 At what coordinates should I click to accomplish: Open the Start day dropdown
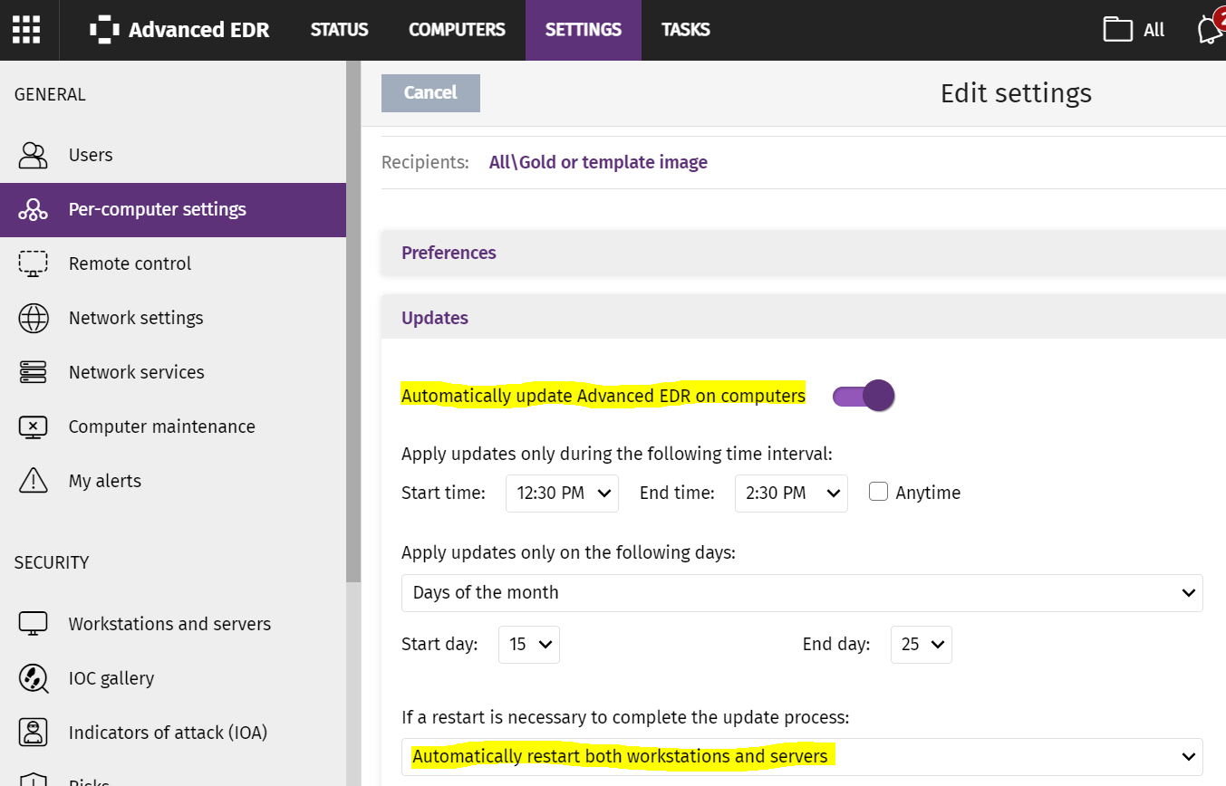coord(529,645)
